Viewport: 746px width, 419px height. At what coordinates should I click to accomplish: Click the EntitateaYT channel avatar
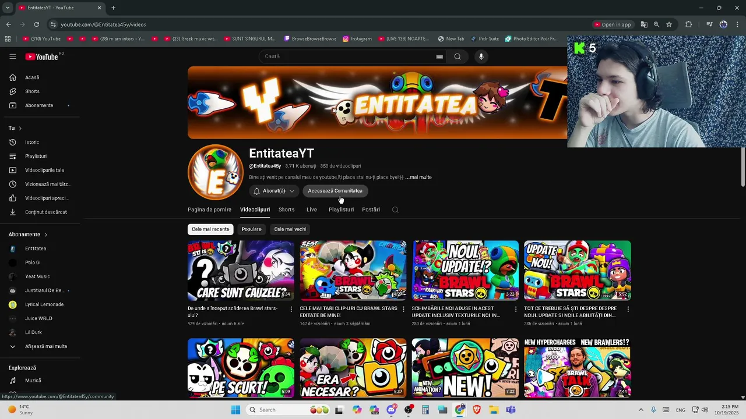215,172
